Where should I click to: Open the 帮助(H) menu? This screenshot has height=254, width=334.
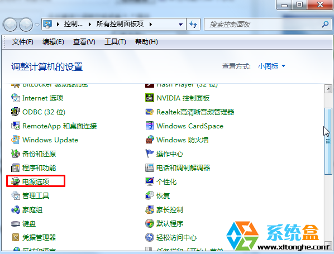pos(146,42)
